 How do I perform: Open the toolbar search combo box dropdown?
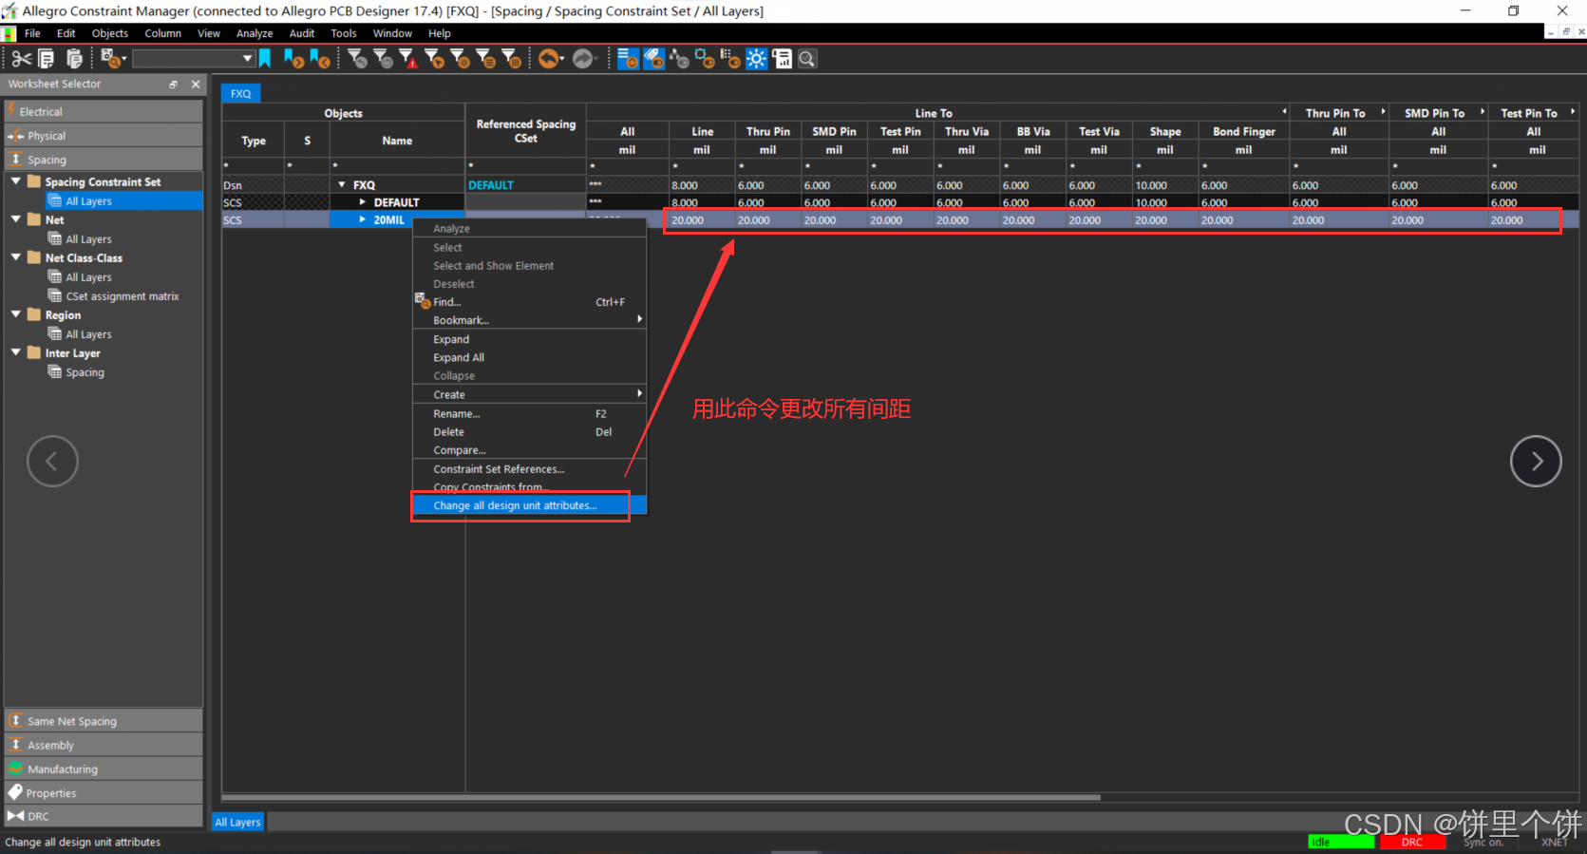click(x=248, y=59)
